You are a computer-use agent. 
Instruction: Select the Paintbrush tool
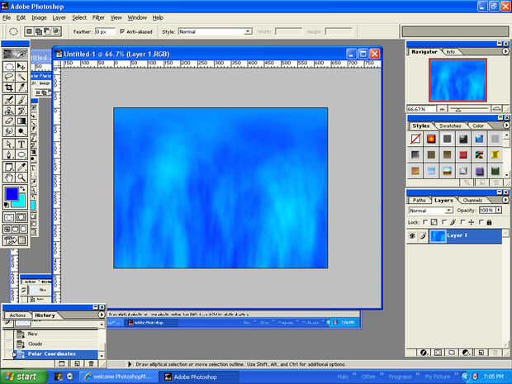point(21,100)
